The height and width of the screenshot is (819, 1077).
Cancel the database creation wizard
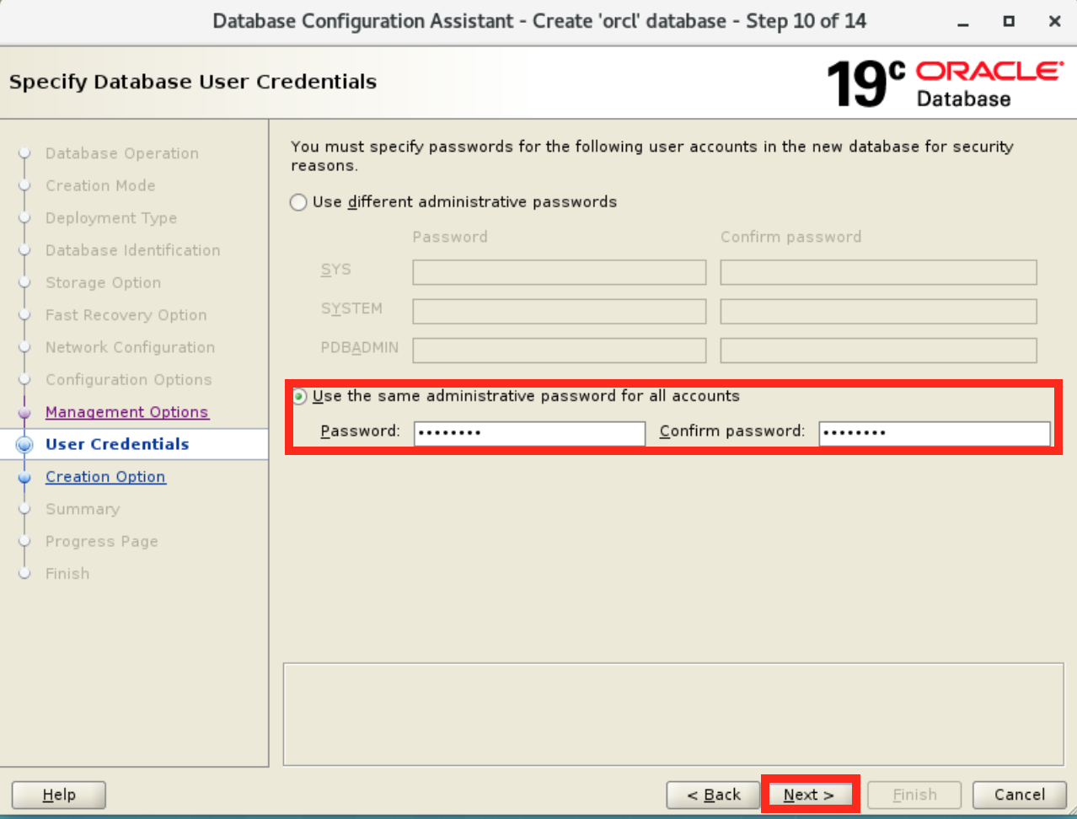coord(1020,795)
